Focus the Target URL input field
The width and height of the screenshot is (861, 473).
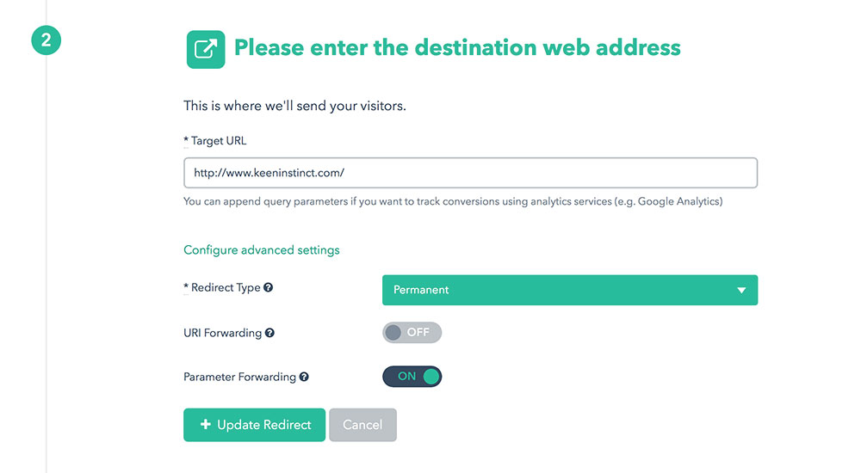(x=470, y=173)
